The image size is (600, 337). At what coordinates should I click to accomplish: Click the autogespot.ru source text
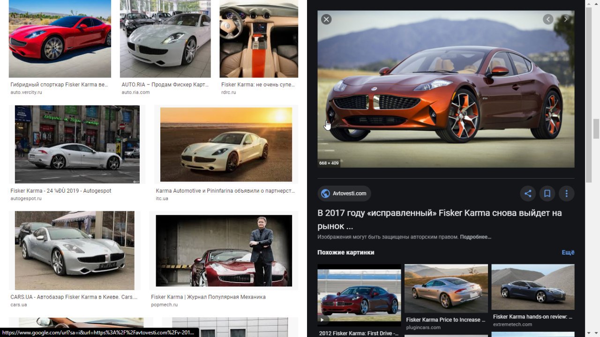pyautogui.click(x=26, y=198)
